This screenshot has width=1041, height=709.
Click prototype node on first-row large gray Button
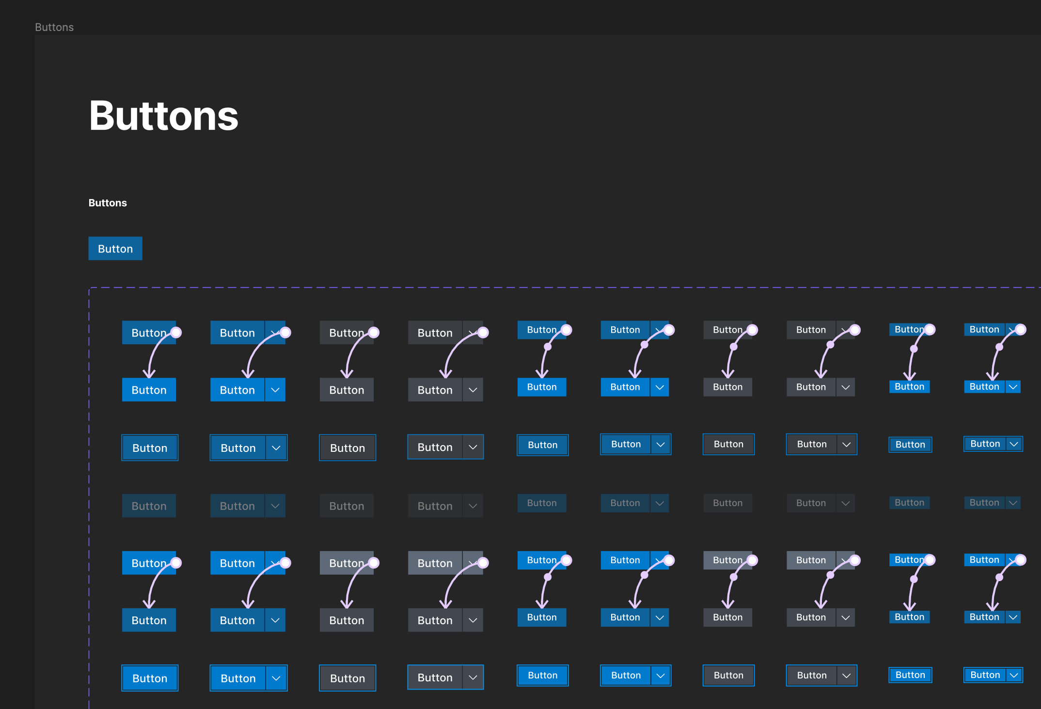tap(374, 333)
